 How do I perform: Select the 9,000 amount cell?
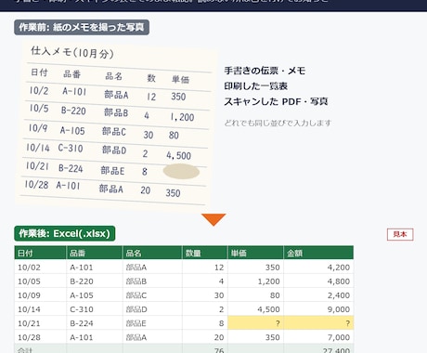tap(318, 309)
